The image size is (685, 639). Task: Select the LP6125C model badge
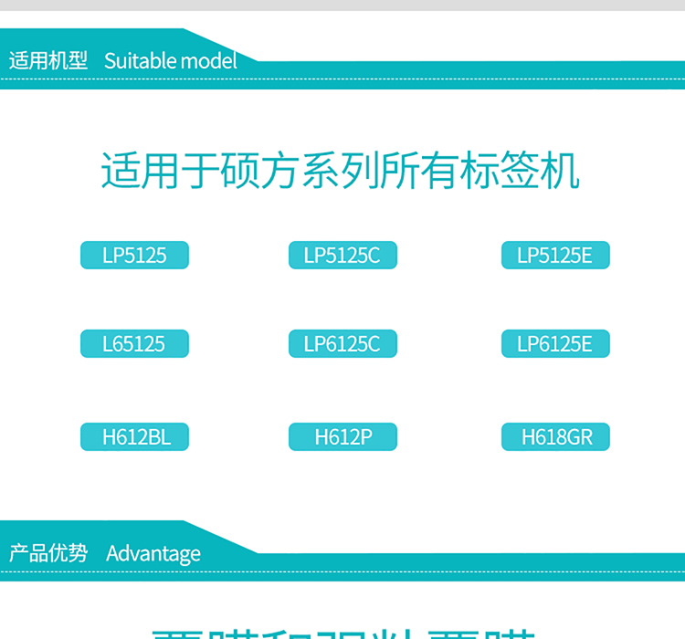pos(342,344)
